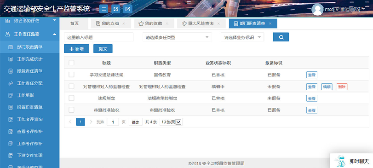
Task: Collapse the 工作责任监察 sidebar section
Action: 54,34
